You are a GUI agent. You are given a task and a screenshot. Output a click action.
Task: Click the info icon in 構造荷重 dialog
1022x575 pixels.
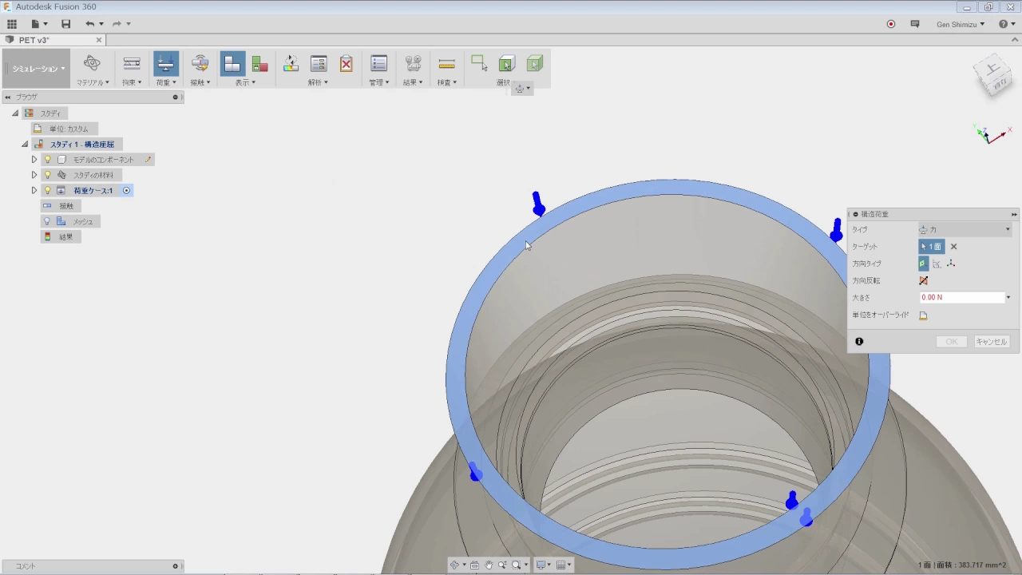(859, 342)
